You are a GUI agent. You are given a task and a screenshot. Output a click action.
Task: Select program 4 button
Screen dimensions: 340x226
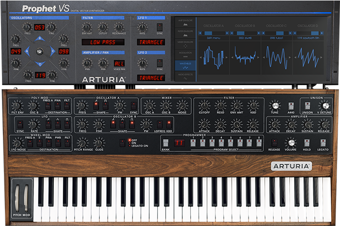tap(221, 143)
